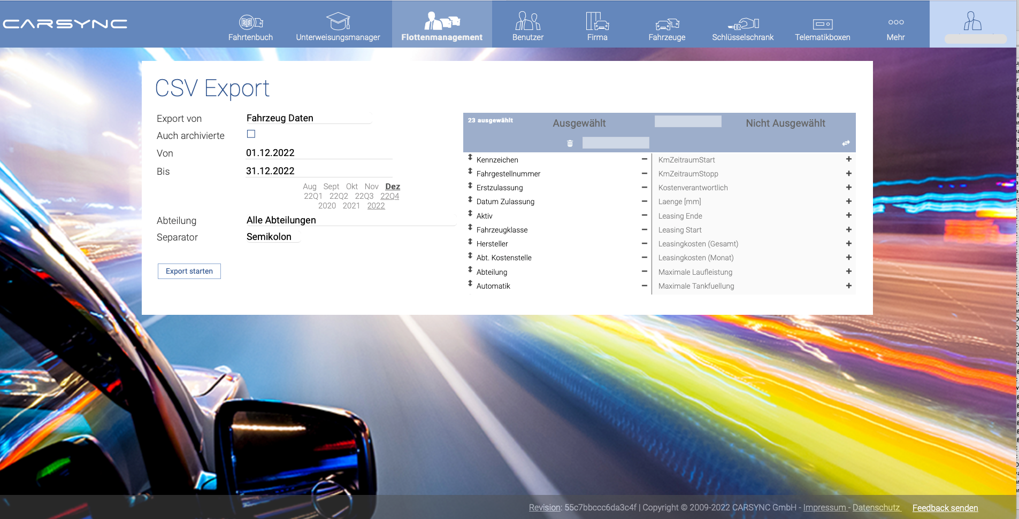The image size is (1019, 519).
Task: Select the 22Q4 quarter shortcut
Action: point(390,196)
